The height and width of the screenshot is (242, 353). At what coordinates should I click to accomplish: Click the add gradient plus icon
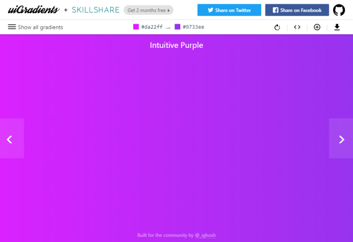tap(317, 27)
